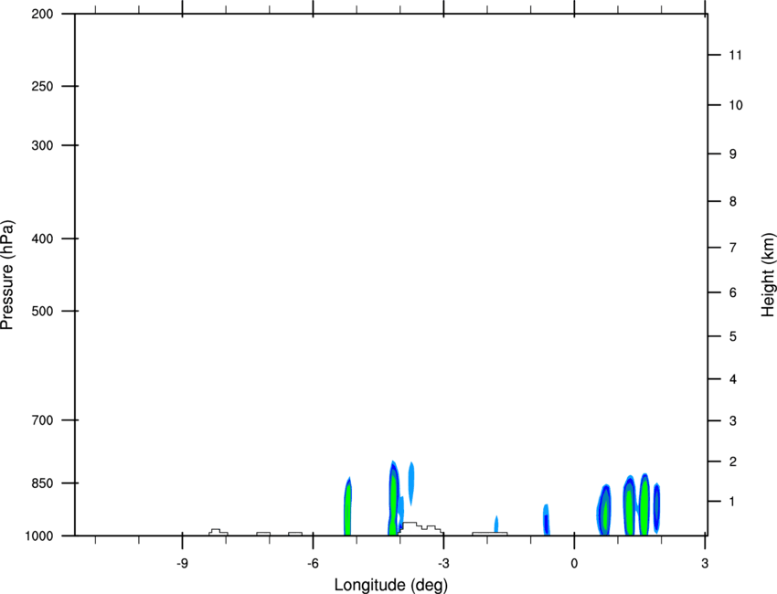This screenshot has height=594, width=777.
Task: Click the stepped terrain outline near longitude -3.5
Action: [420, 528]
